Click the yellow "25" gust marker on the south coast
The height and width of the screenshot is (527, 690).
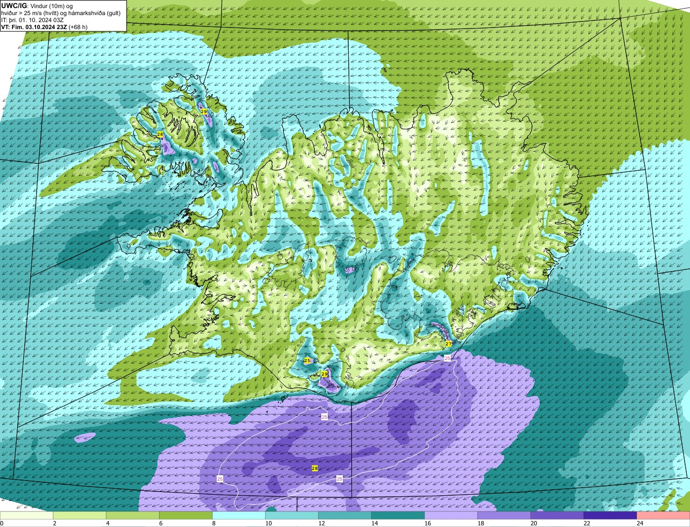point(307,360)
